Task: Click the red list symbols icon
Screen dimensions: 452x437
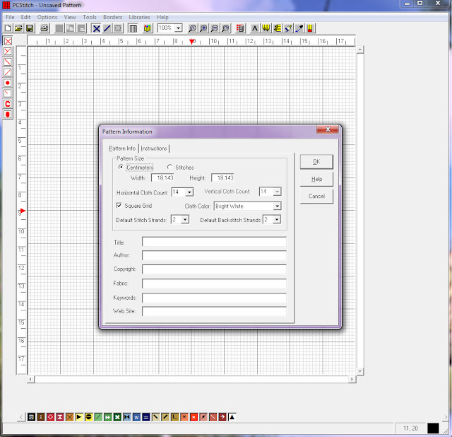Action: point(240,28)
